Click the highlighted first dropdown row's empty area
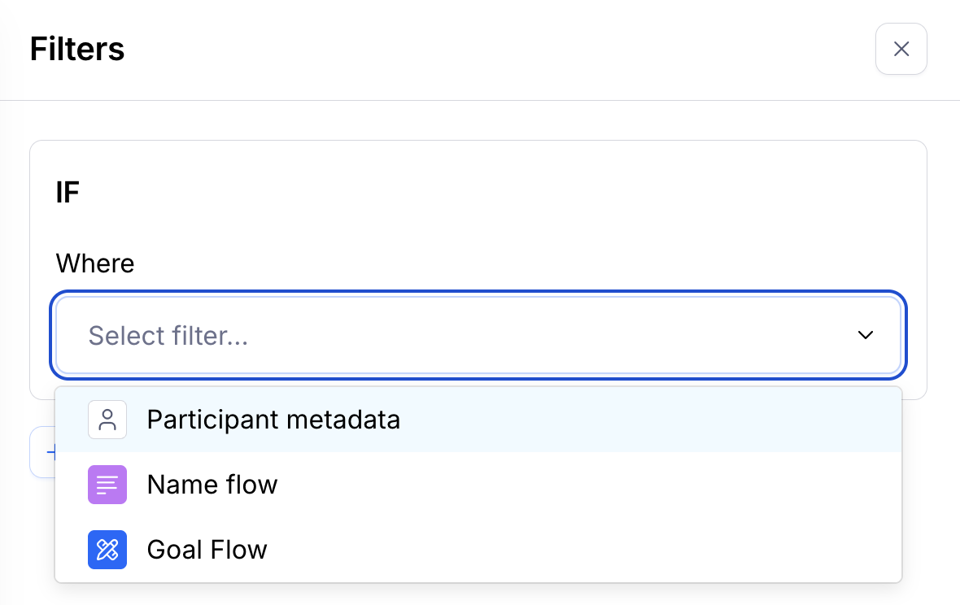 click(651, 420)
